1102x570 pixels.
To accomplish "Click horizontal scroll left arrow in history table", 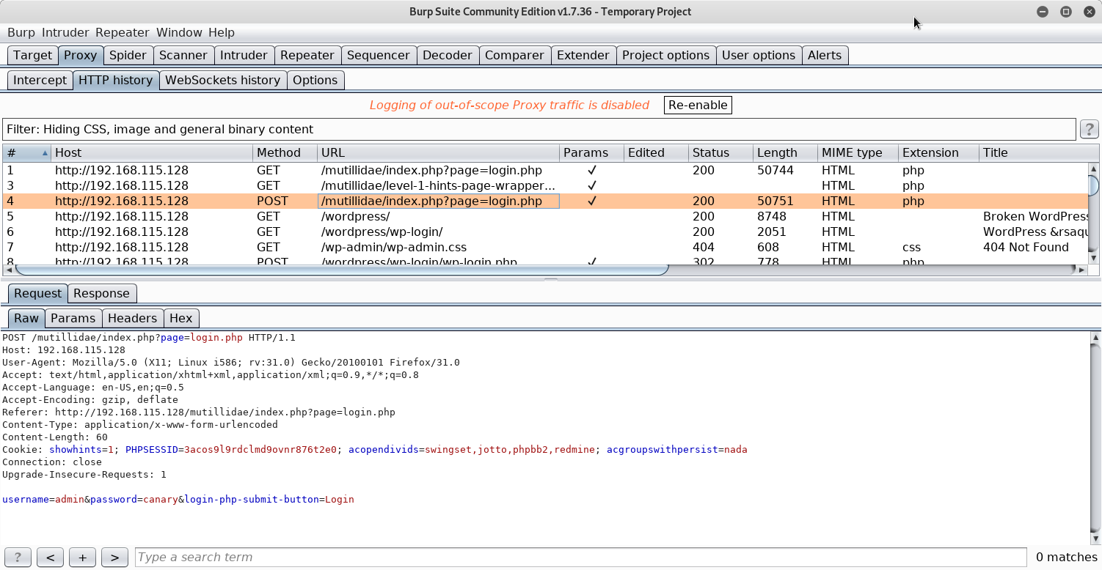I will (x=8, y=270).
